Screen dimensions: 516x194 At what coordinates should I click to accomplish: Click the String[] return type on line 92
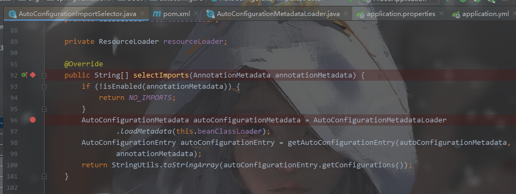[112, 75]
